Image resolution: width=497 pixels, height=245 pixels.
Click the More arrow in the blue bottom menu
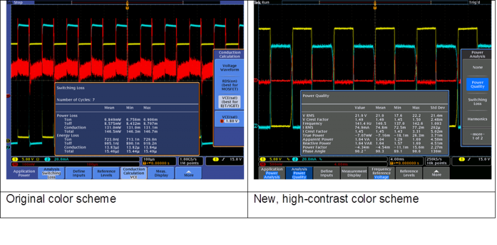coord(188,173)
